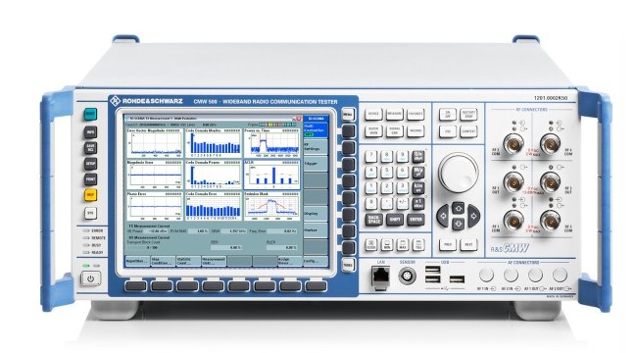Screen dimensions: 636x353
Task: Push the SAVE RCL key
Action: (90, 148)
